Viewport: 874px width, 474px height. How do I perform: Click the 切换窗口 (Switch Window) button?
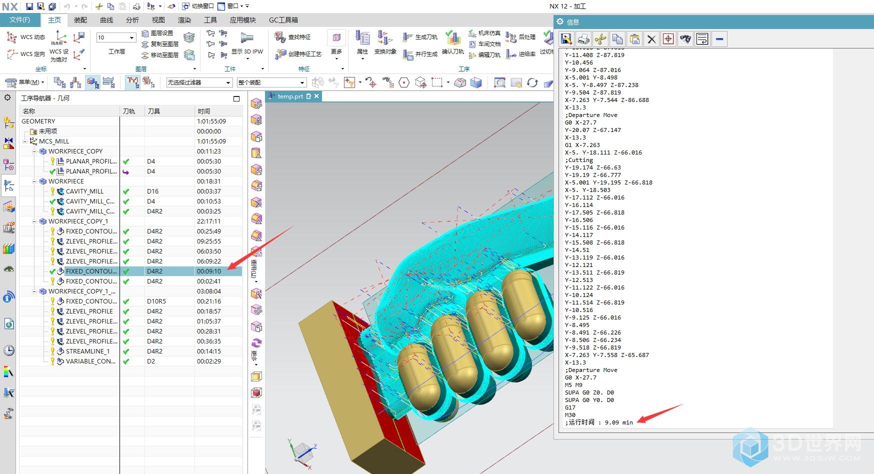(198, 6)
